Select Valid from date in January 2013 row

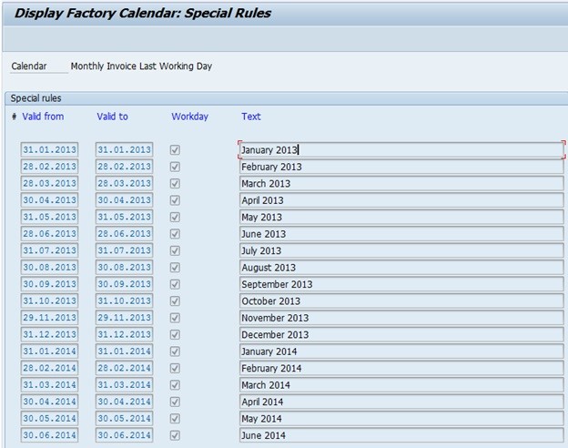(x=50, y=149)
